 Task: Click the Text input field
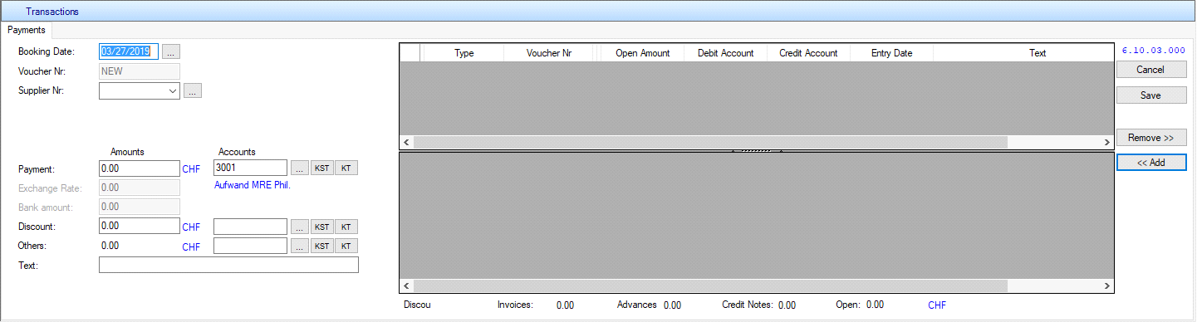(228, 265)
